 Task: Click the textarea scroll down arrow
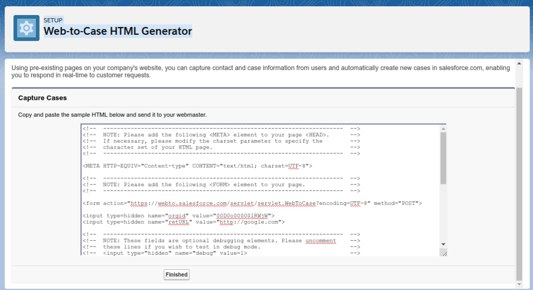(443, 244)
